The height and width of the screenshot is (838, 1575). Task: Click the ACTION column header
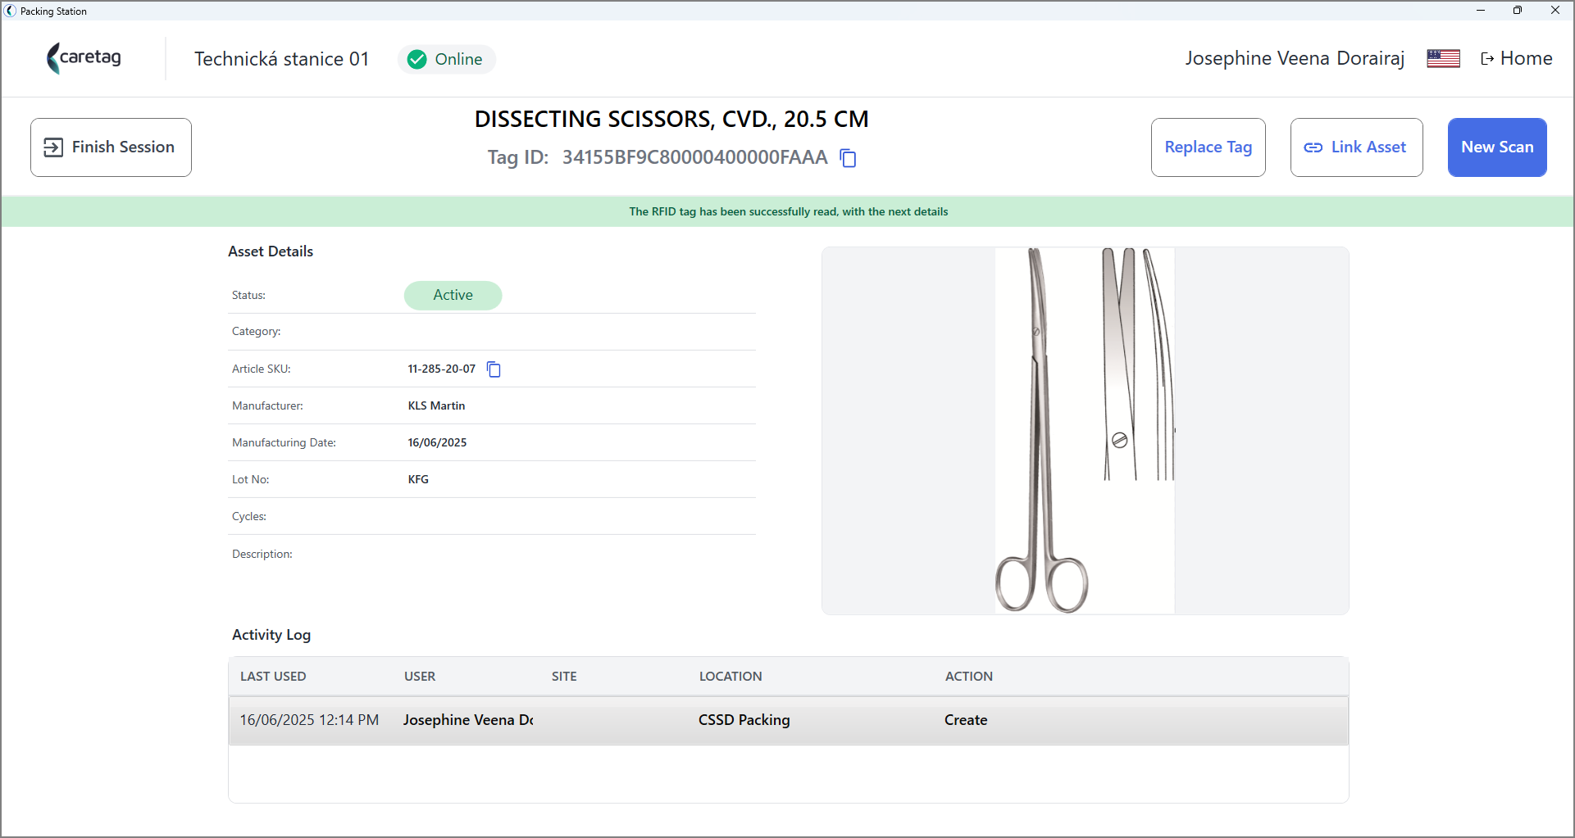969,677
